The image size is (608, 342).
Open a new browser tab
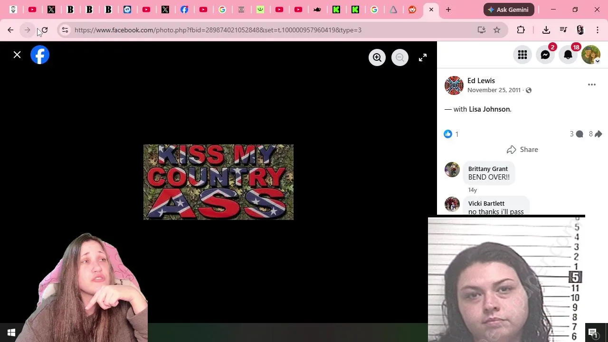(x=448, y=9)
